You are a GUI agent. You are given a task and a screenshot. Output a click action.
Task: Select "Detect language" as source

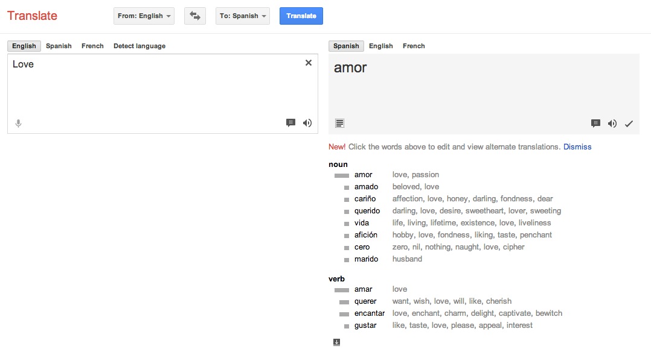click(139, 45)
